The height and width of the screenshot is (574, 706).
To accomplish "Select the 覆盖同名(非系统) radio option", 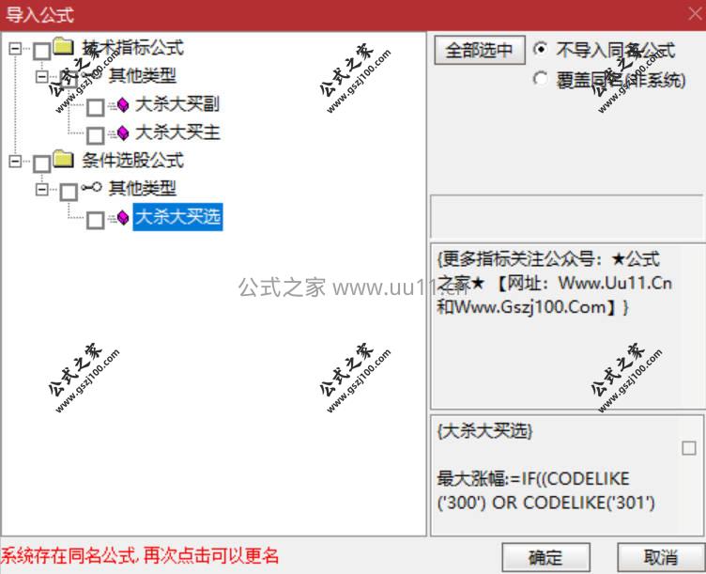I will (x=541, y=79).
